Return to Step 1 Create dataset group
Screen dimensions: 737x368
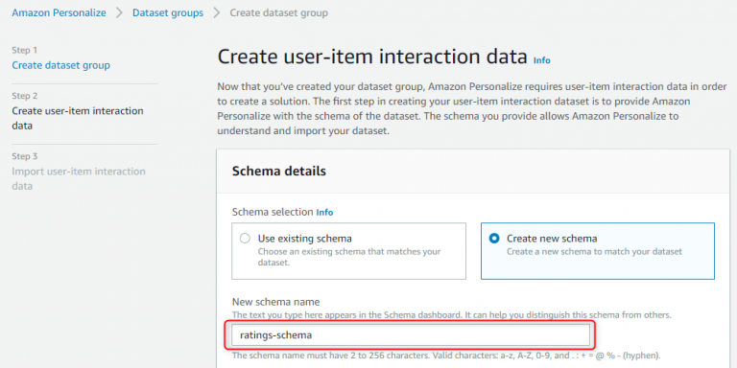61,65
